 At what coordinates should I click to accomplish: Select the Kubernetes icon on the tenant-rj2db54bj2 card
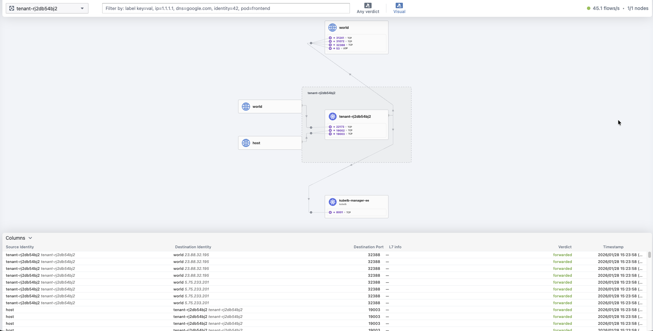(x=332, y=116)
